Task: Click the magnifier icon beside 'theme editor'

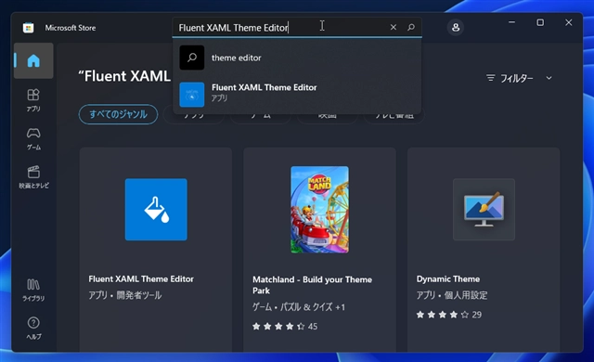Action: point(192,58)
